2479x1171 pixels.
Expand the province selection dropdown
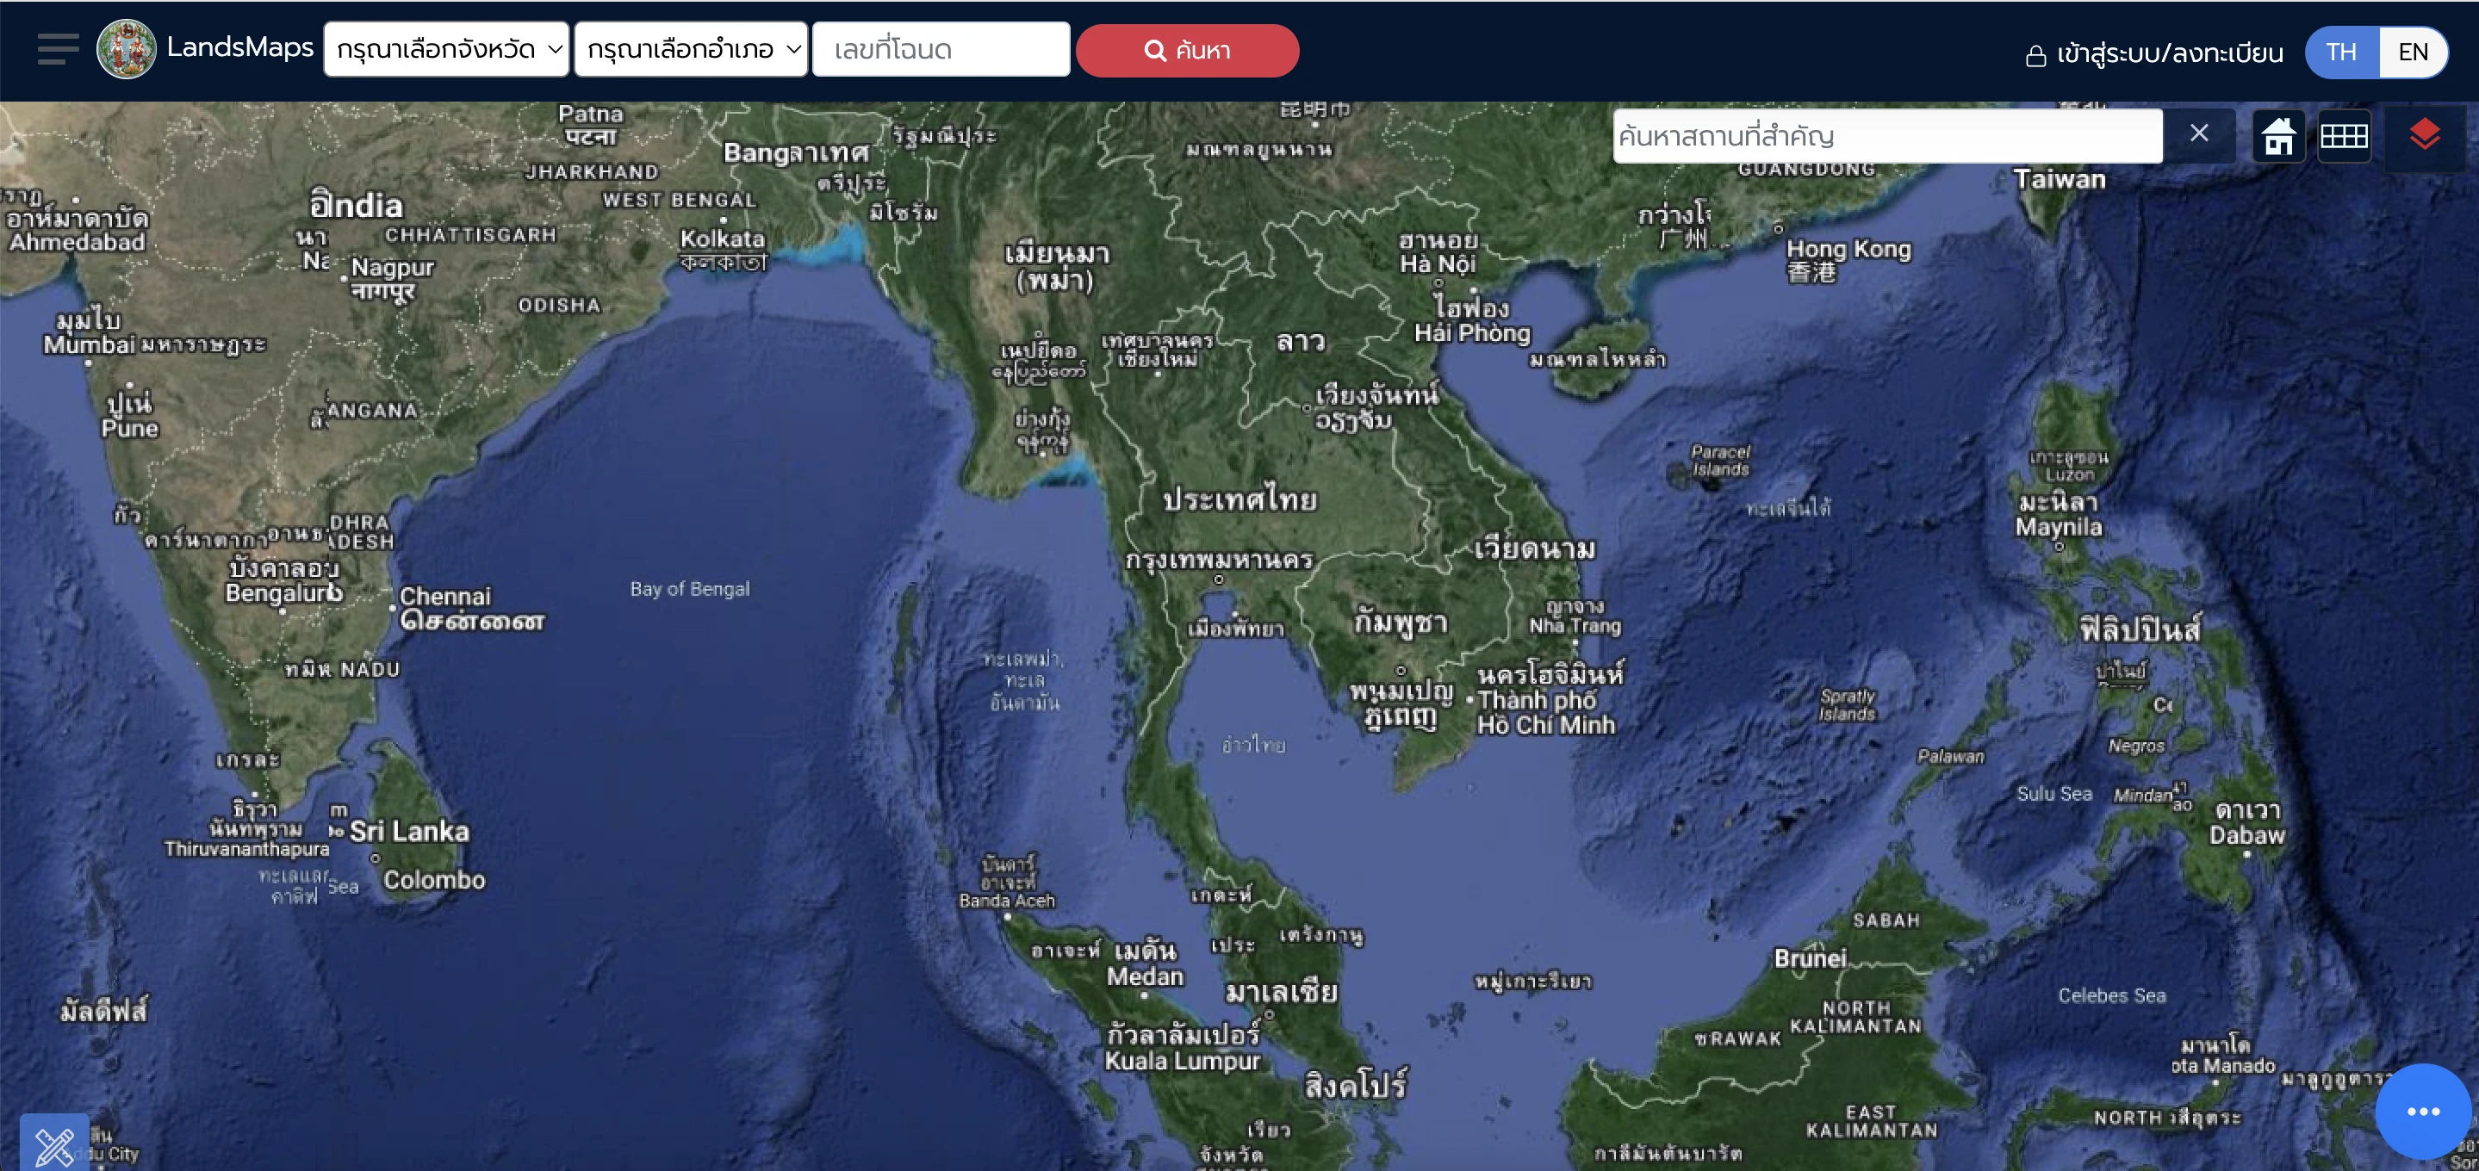pyautogui.click(x=446, y=49)
